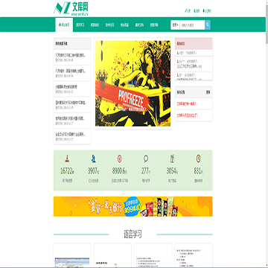Click the last account link in top-right header

207,11
